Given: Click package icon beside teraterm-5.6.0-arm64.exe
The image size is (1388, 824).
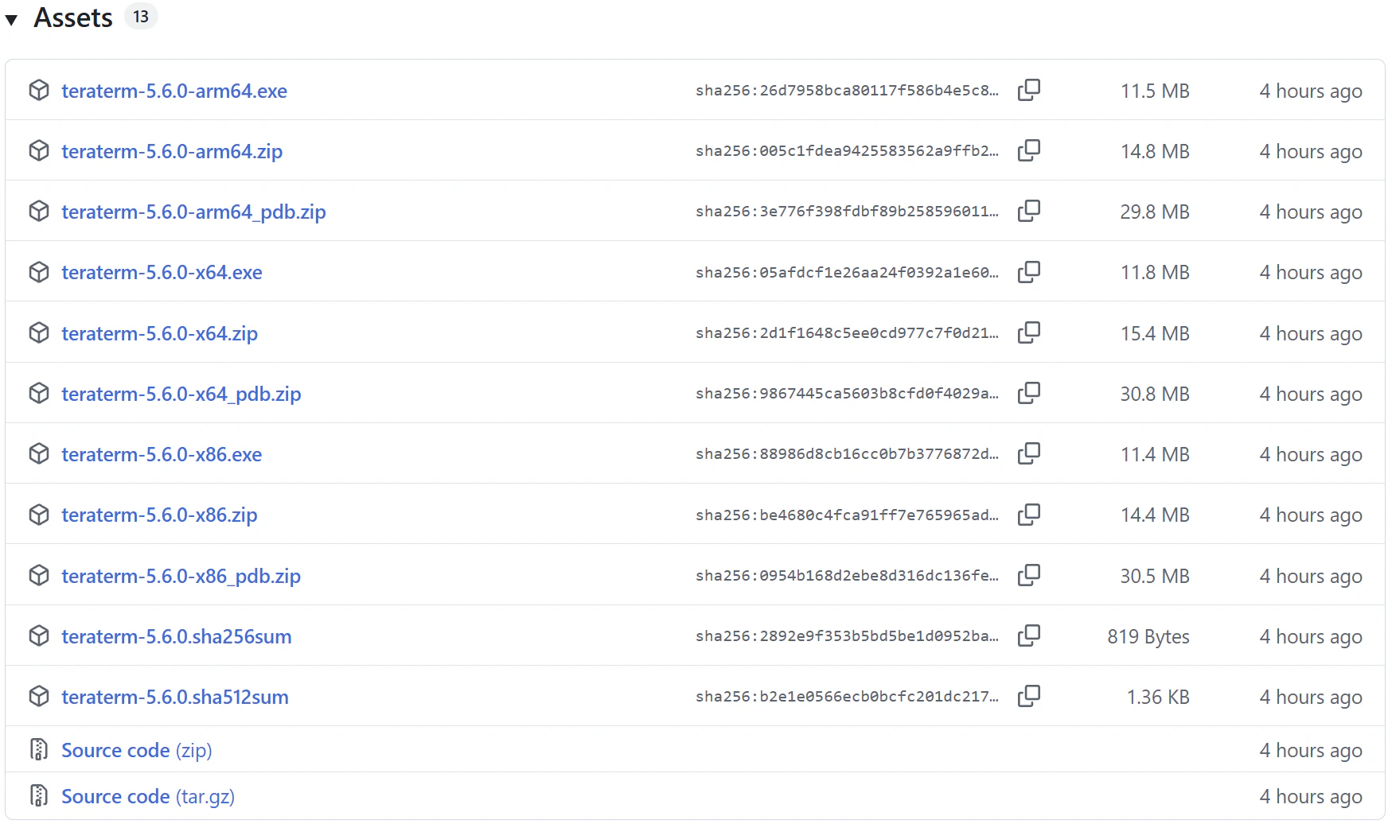Looking at the screenshot, I should click(39, 90).
